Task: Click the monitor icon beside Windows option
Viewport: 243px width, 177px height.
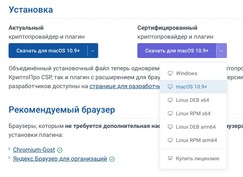Action: coord(170,73)
